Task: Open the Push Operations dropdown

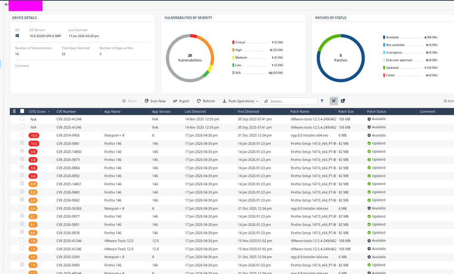Action: coord(240,101)
